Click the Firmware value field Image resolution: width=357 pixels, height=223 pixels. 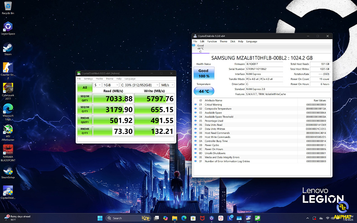(264, 64)
